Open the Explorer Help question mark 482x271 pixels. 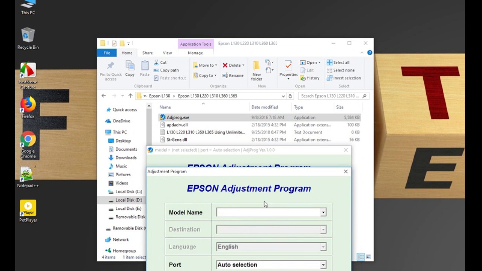[x=370, y=53]
